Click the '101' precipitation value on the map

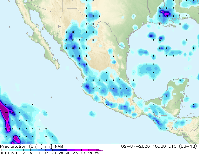pos(6,113)
